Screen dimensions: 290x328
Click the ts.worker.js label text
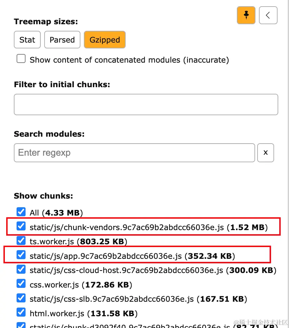(52, 242)
